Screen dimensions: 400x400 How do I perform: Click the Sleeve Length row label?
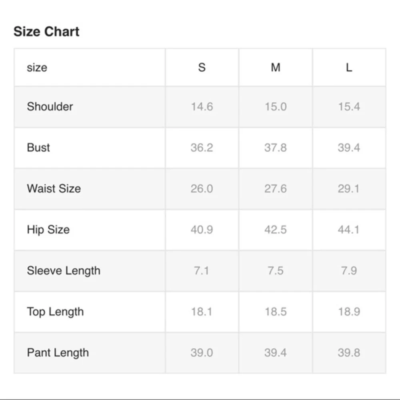tap(64, 270)
